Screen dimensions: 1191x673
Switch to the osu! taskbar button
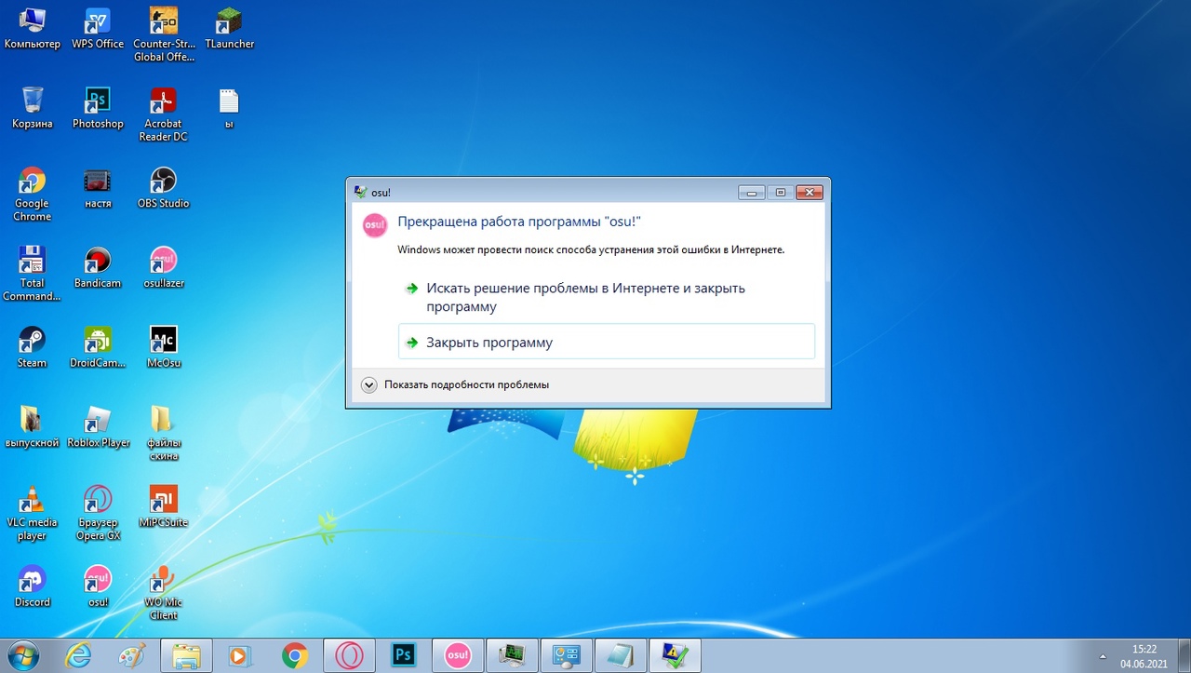pos(458,655)
